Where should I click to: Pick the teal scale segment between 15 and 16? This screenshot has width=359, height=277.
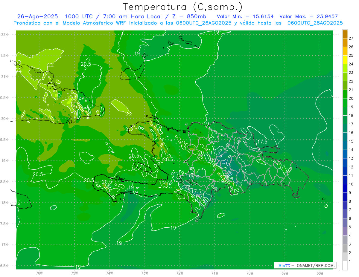click(345, 137)
